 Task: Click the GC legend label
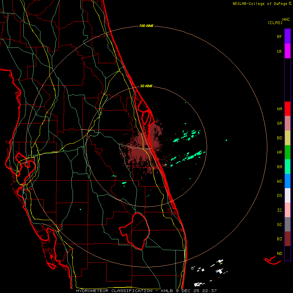279,225
